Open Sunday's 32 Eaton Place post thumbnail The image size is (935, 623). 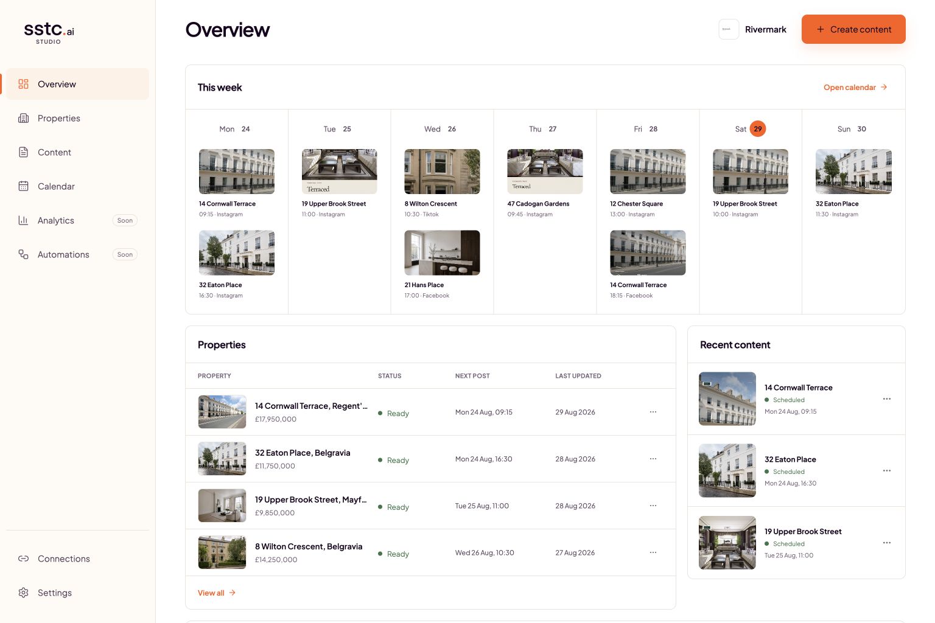click(x=853, y=172)
